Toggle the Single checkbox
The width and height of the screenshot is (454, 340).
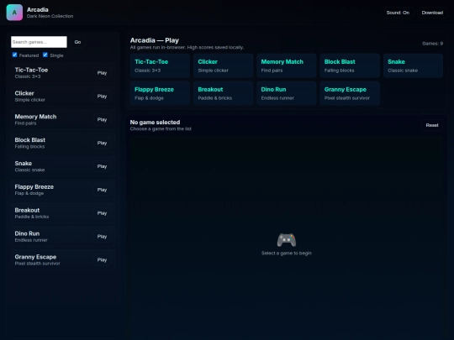45,55
